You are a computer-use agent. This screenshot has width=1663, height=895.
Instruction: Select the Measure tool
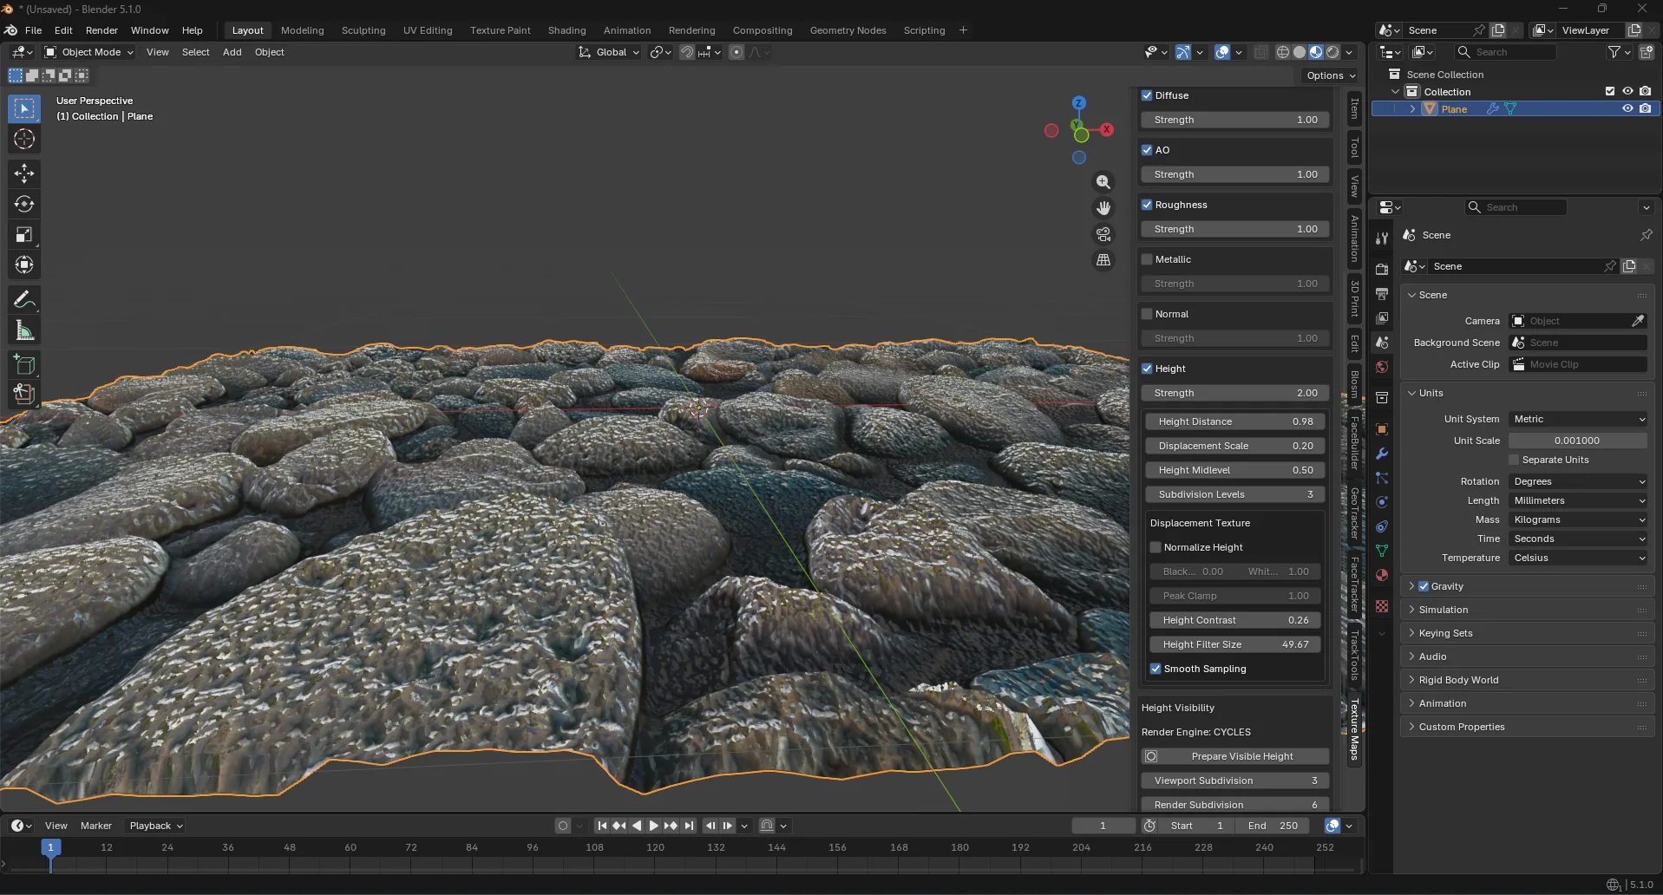click(24, 330)
